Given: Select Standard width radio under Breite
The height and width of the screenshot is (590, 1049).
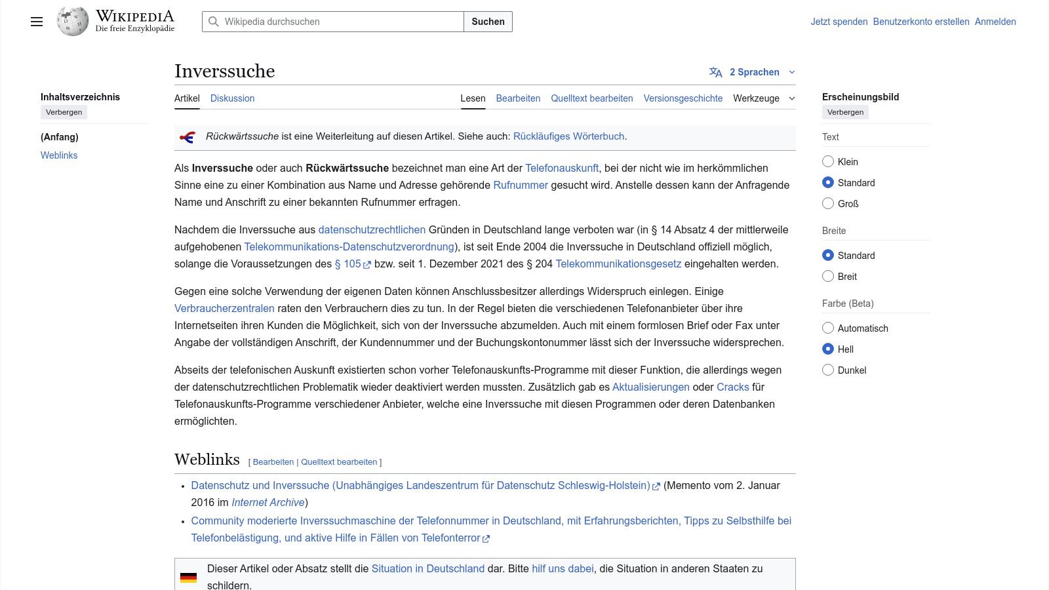Looking at the screenshot, I should click(x=828, y=255).
